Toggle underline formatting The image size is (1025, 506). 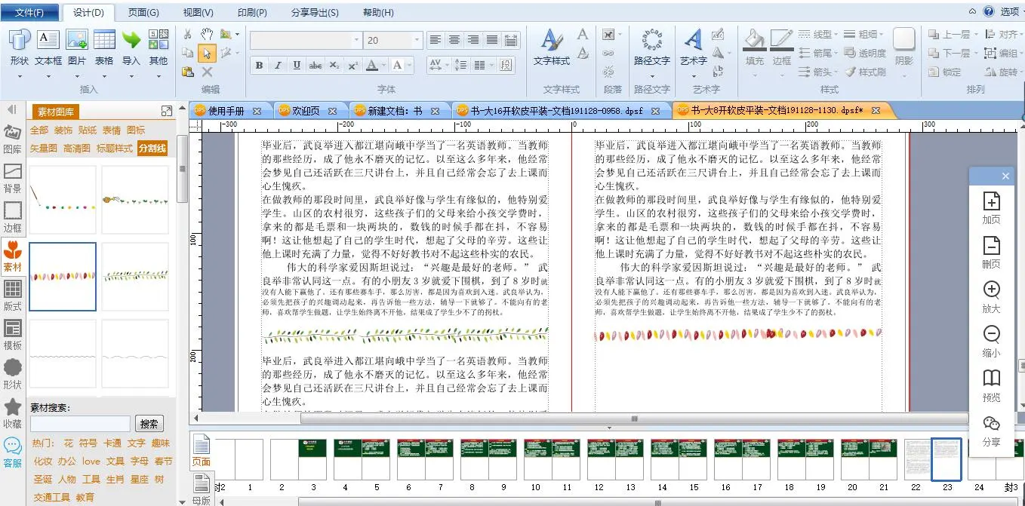[x=297, y=66]
